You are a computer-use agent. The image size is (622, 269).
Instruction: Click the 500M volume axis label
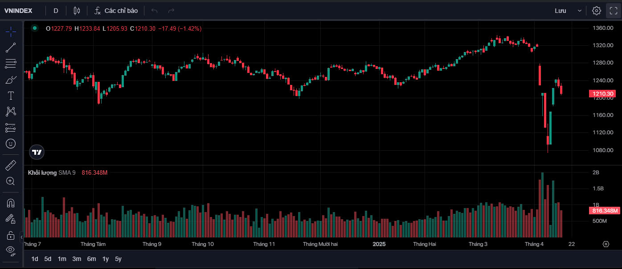[599, 221]
